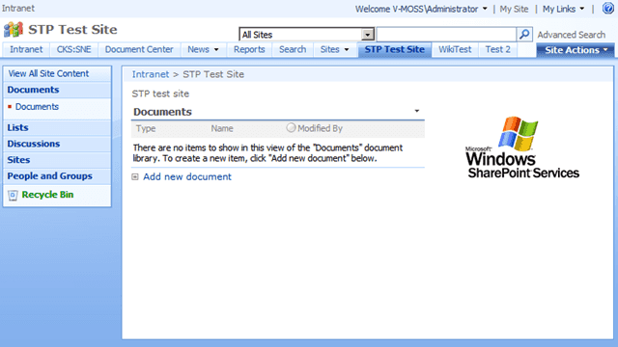Image resolution: width=618 pixels, height=347 pixels.
Task: Expand the News tab dropdown
Action: pyautogui.click(x=216, y=49)
